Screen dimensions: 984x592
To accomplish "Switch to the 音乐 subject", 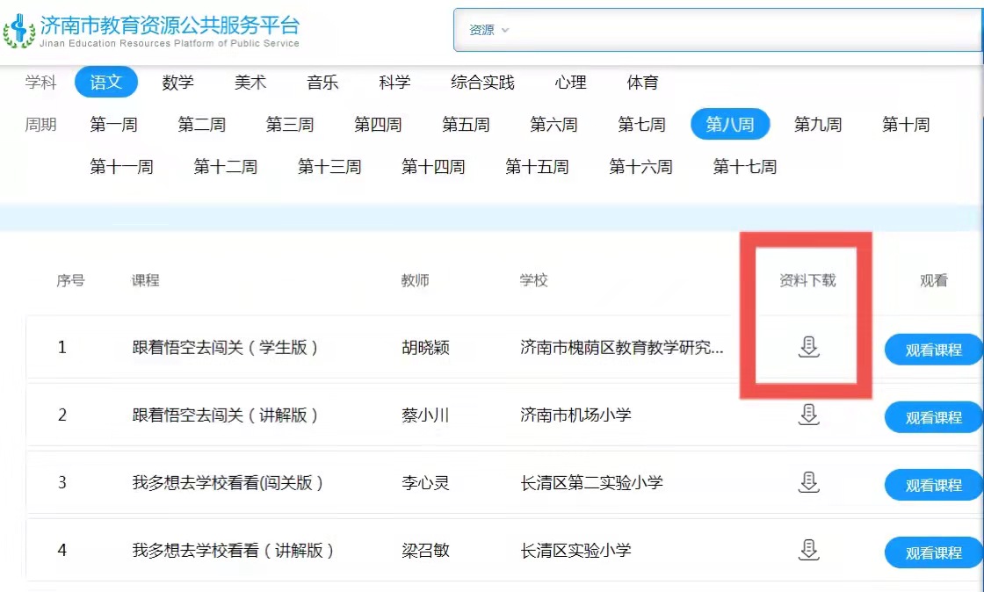I will click(x=322, y=83).
